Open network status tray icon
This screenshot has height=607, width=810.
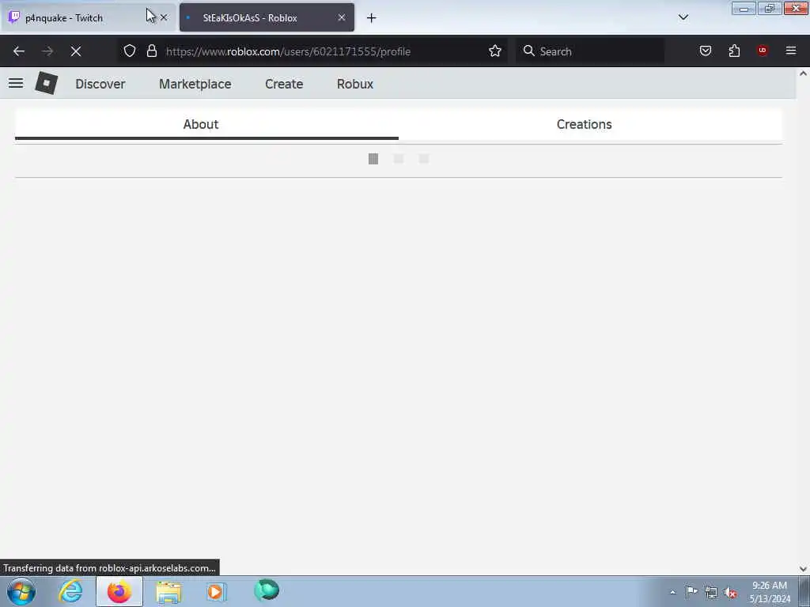[711, 593]
